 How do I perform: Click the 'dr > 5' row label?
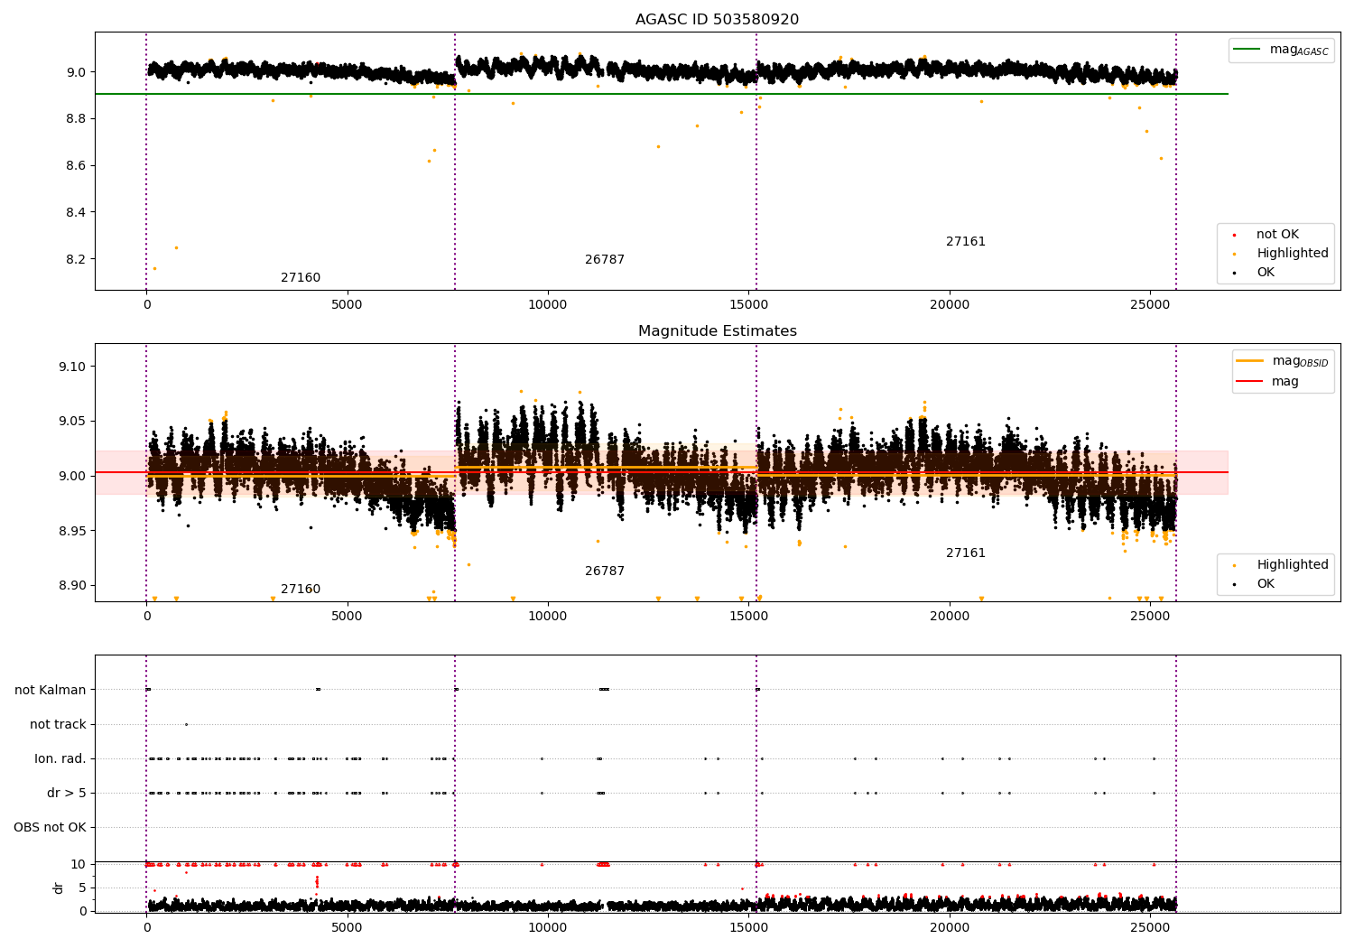[x=67, y=793]
